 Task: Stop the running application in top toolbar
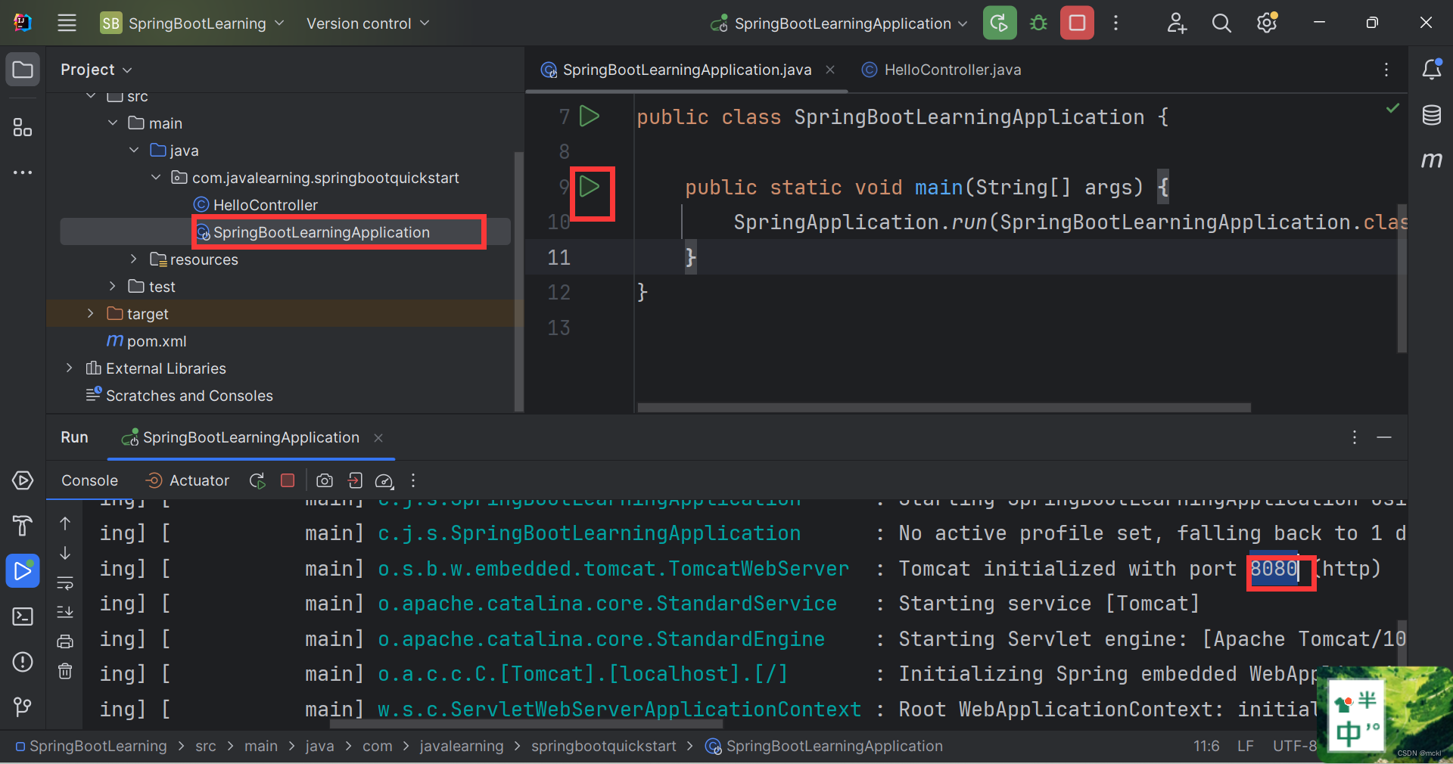(1077, 23)
